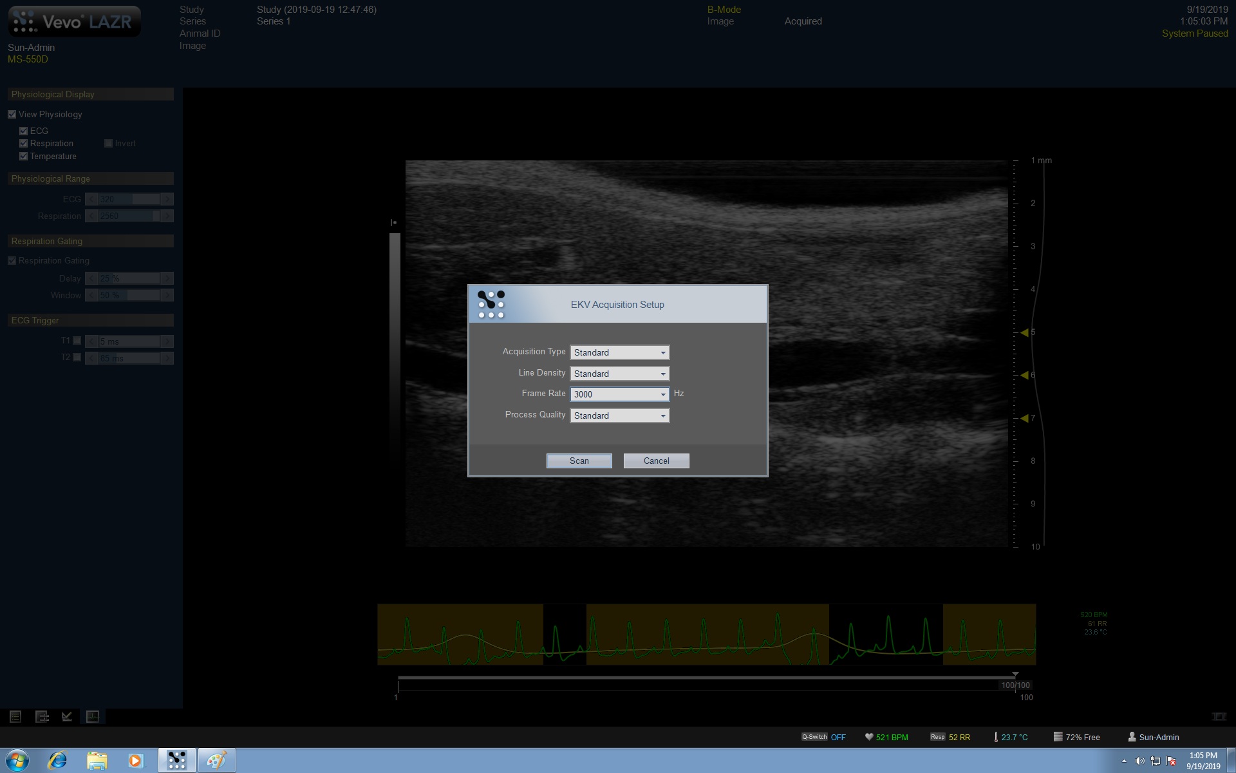This screenshot has height=773, width=1236.
Task: Click the heart rate BPM icon
Action: (869, 737)
